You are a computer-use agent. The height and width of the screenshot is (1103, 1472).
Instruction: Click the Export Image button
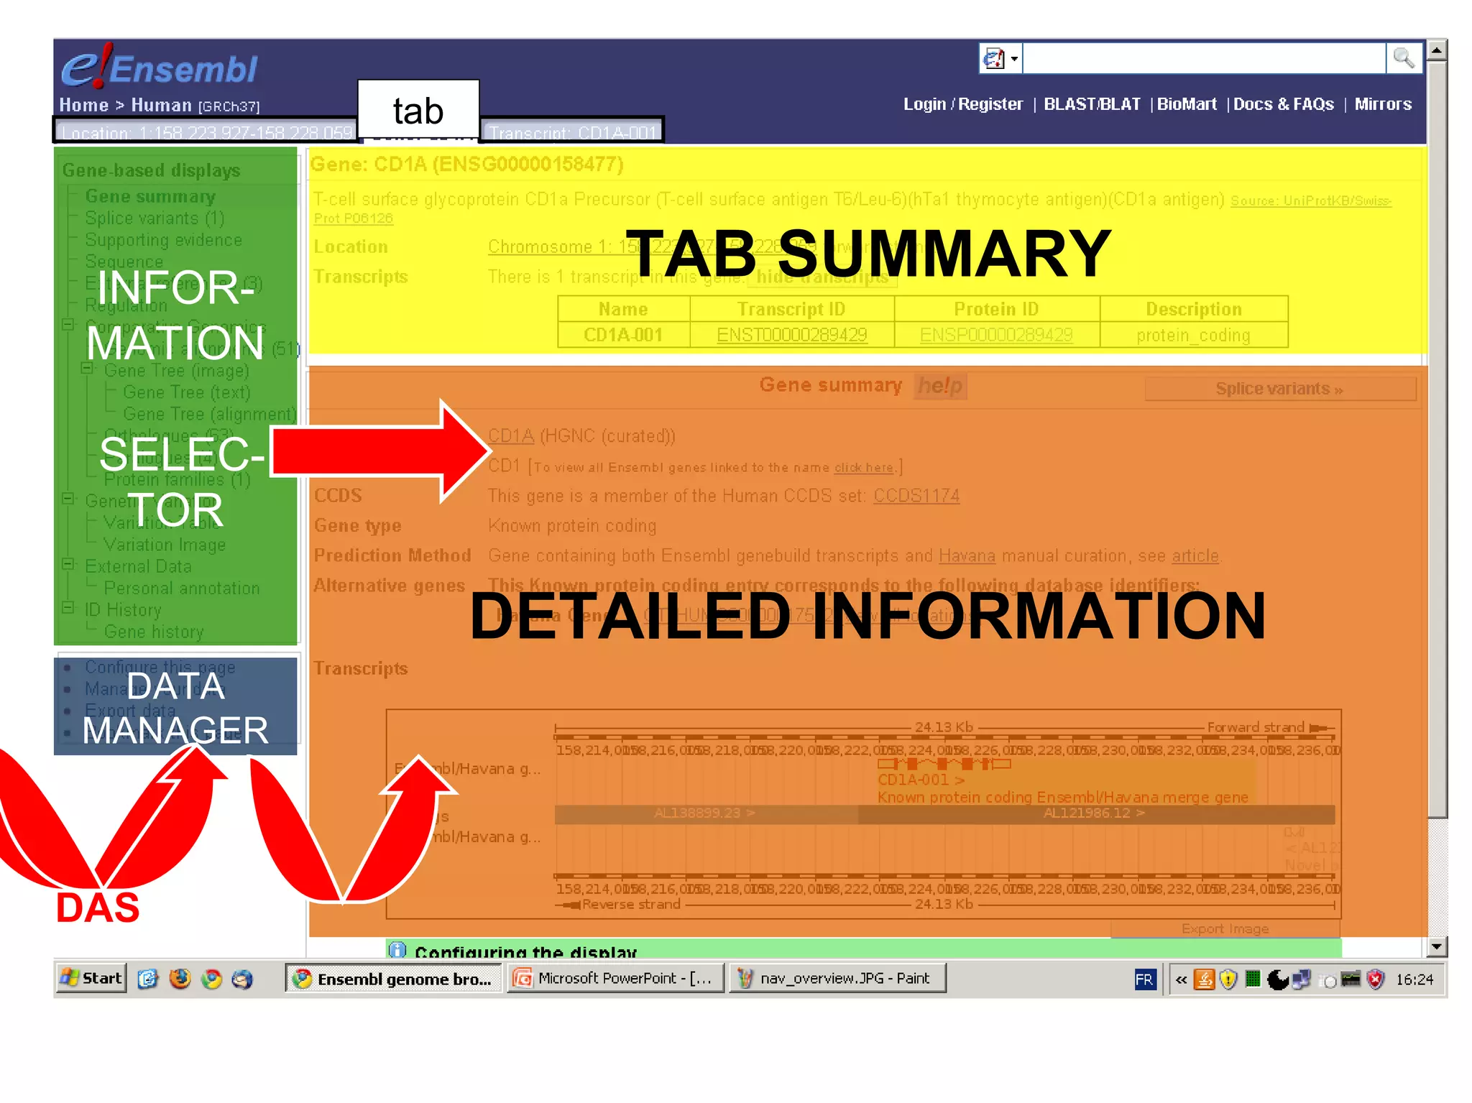pos(1225,928)
